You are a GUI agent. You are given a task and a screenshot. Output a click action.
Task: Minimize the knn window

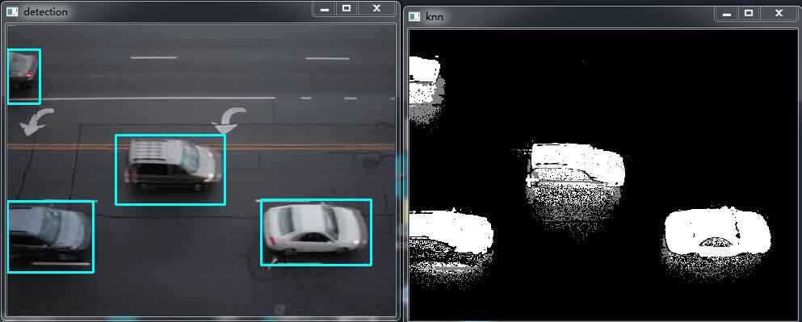pos(726,13)
